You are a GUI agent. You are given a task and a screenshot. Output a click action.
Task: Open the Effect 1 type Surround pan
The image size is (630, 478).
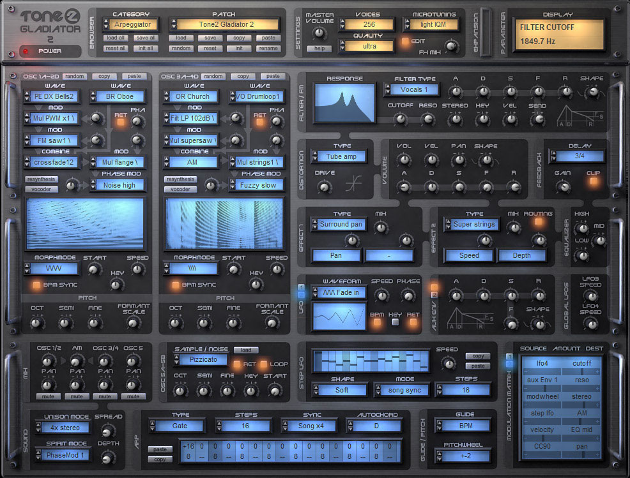point(339,225)
